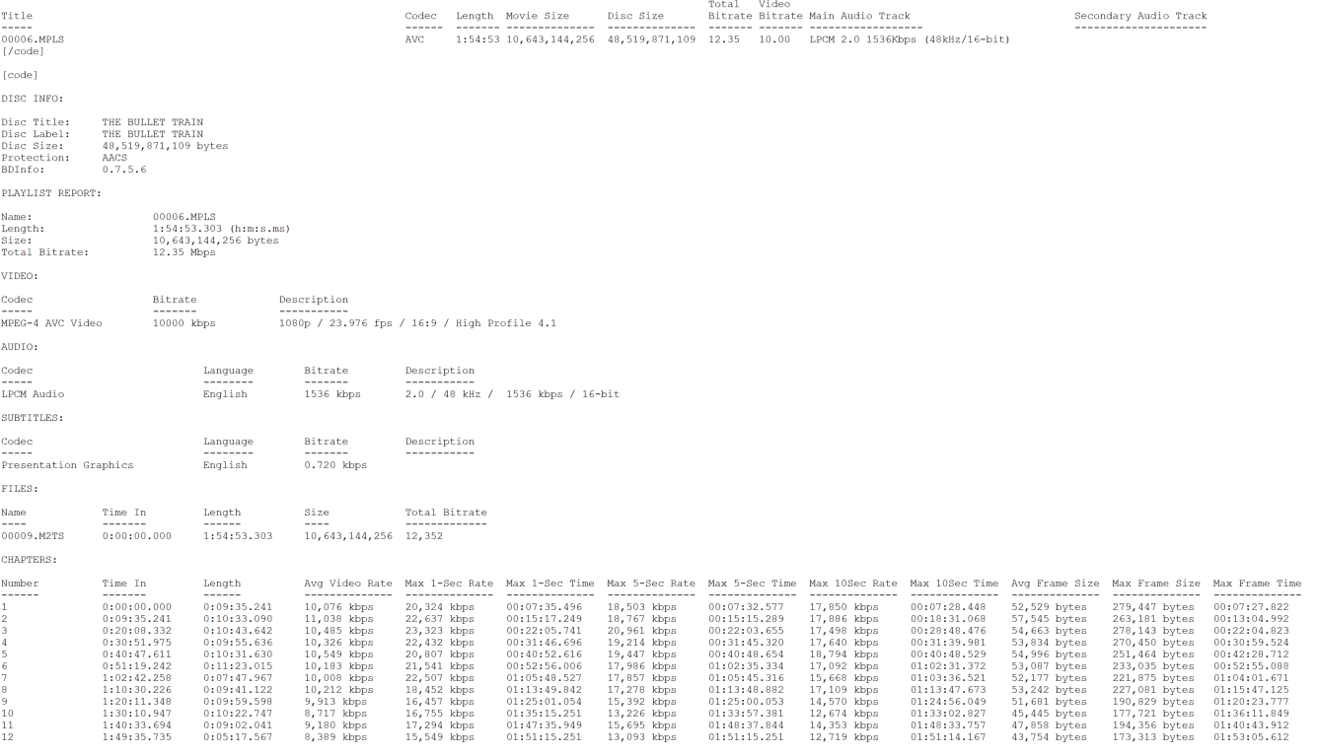Click the 00009.M2TS file name
The width and height of the screenshot is (1318, 756).
27,536
